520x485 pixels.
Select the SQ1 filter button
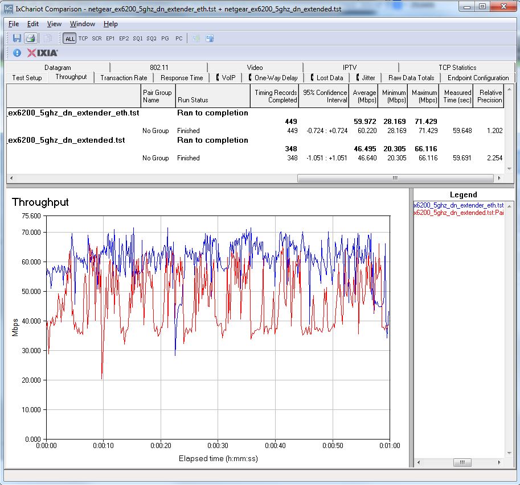(x=138, y=39)
